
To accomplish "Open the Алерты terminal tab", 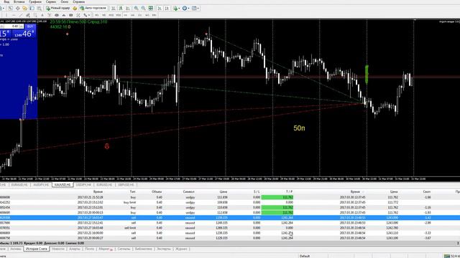I will [x=75, y=249].
